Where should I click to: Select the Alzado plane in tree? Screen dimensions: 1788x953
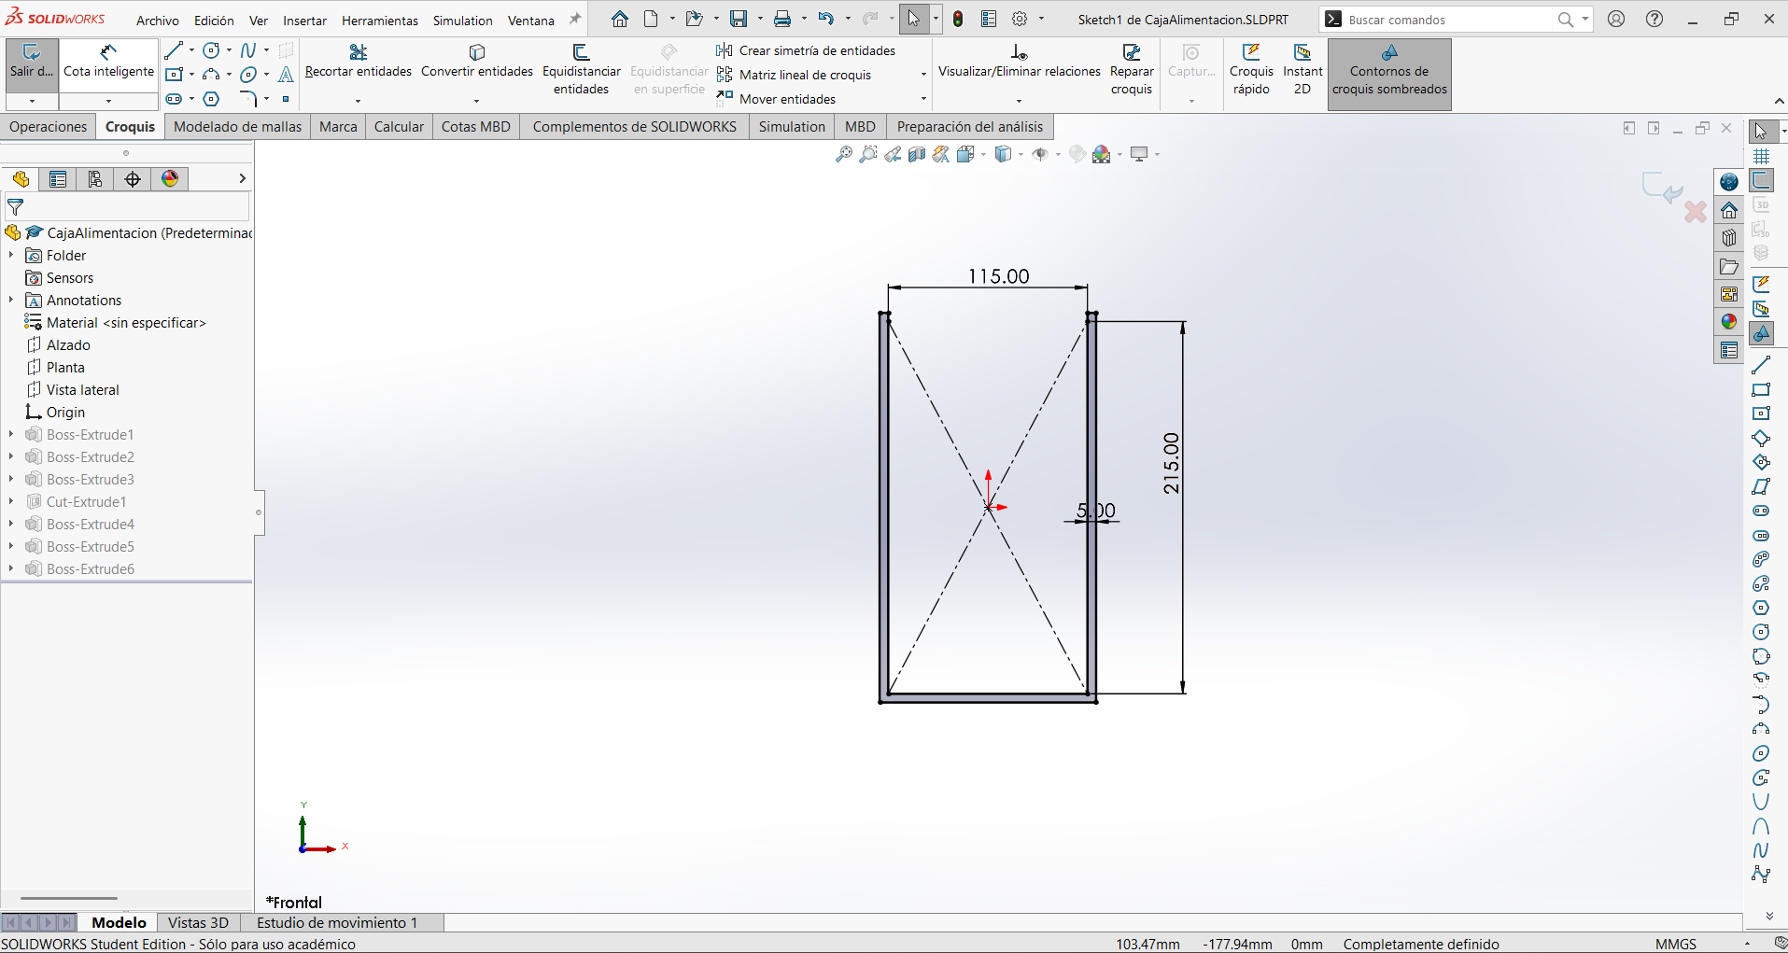click(68, 344)
